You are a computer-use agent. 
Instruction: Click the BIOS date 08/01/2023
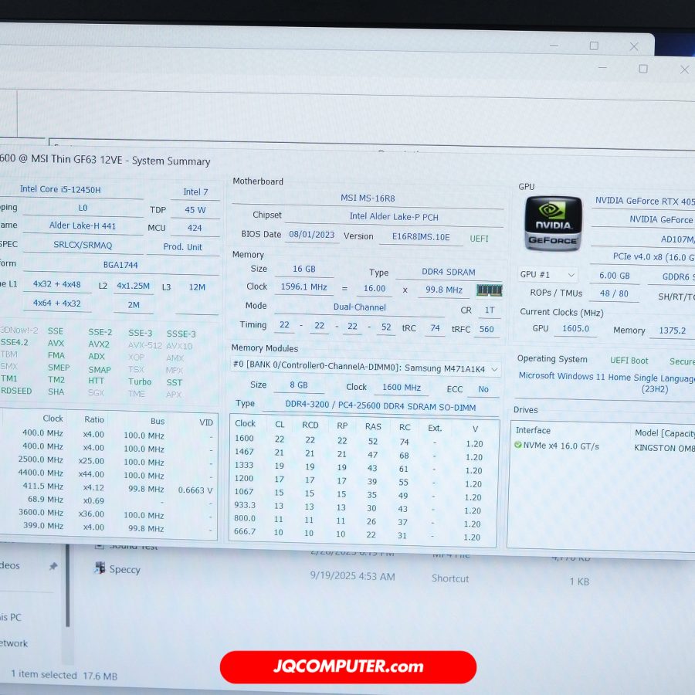(x=312, y=235)
